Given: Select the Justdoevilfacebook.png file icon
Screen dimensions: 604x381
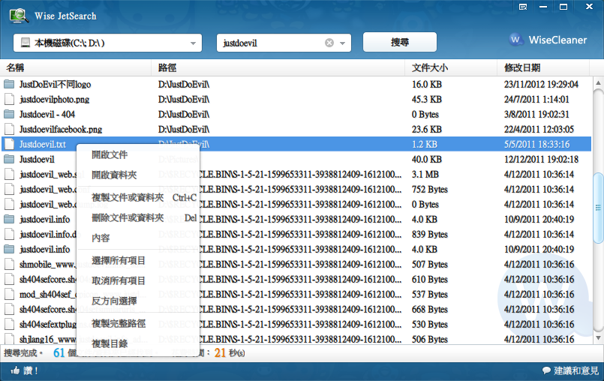Looking at the screenshot, I should pyautogui.click(x=9, y=129).
